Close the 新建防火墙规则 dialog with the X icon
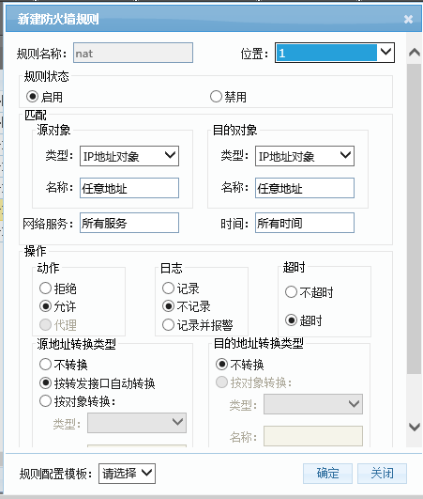This screenshot has height=499, width=423. (x=408, y=19)
